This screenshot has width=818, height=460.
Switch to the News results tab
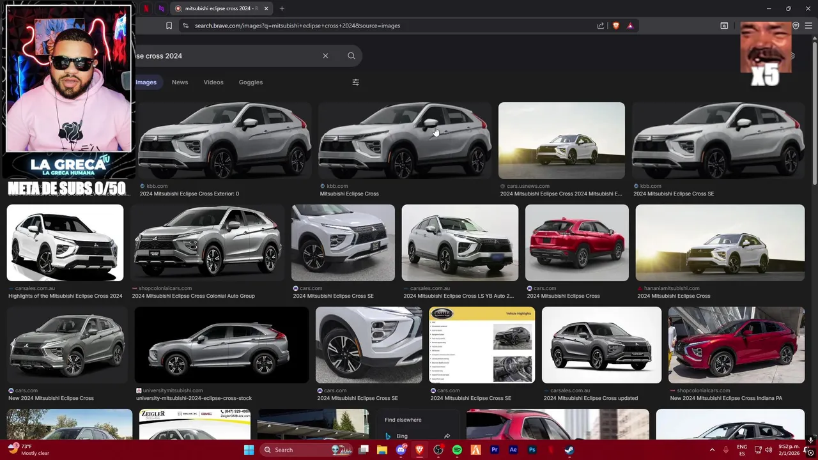[x=180, y=82]
